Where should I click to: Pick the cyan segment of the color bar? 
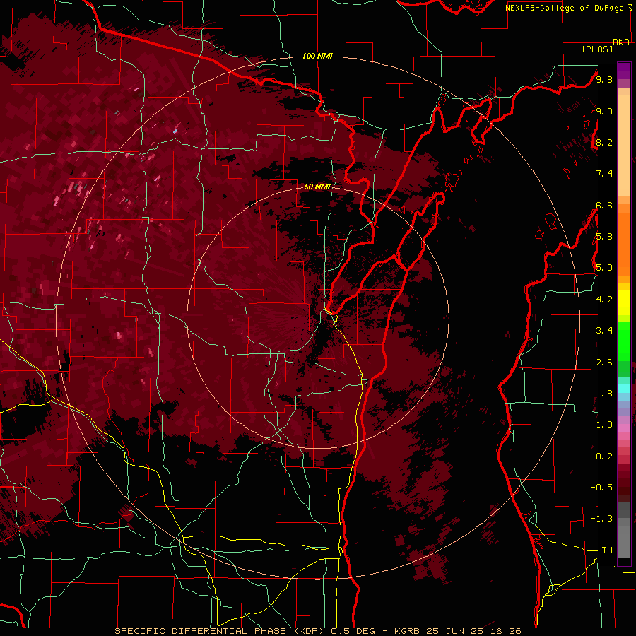[624, 389]
